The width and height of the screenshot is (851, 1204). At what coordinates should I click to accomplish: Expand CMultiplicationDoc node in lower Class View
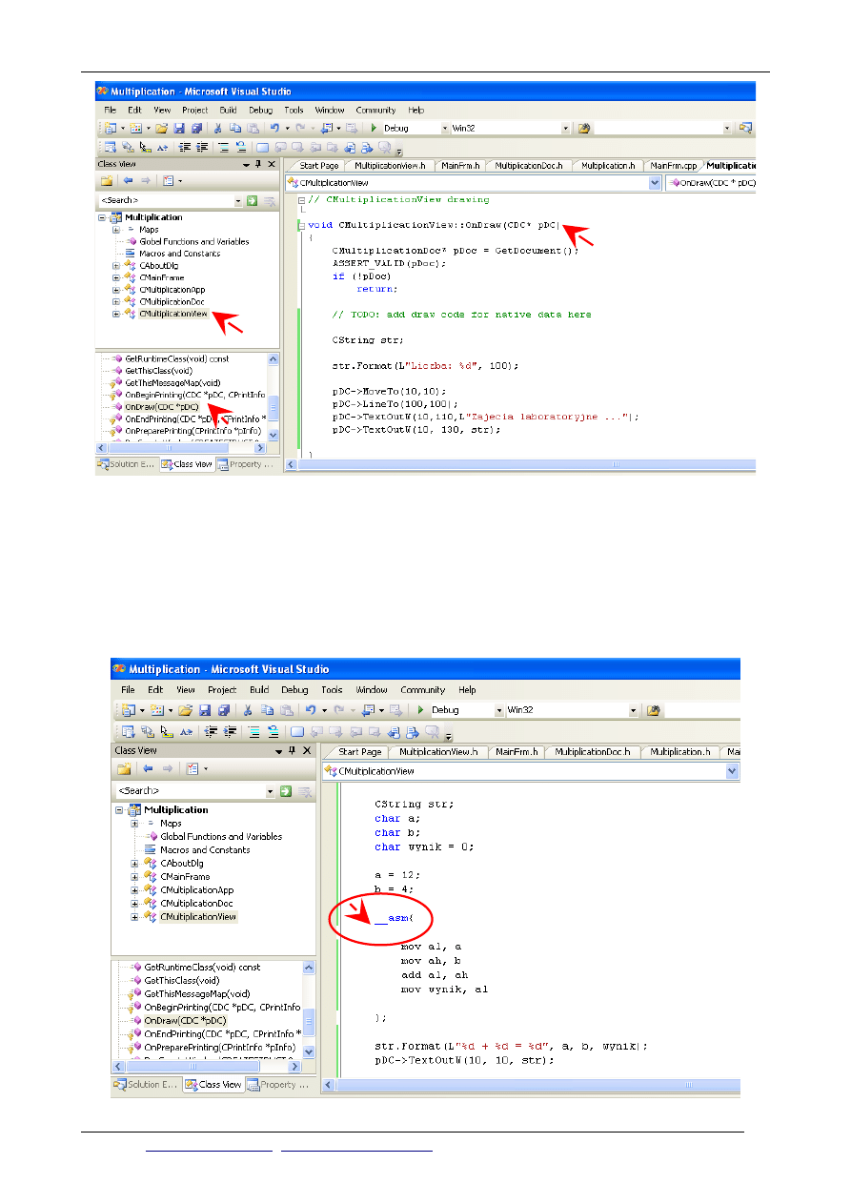pyautogui.click(x=135, y=904)
